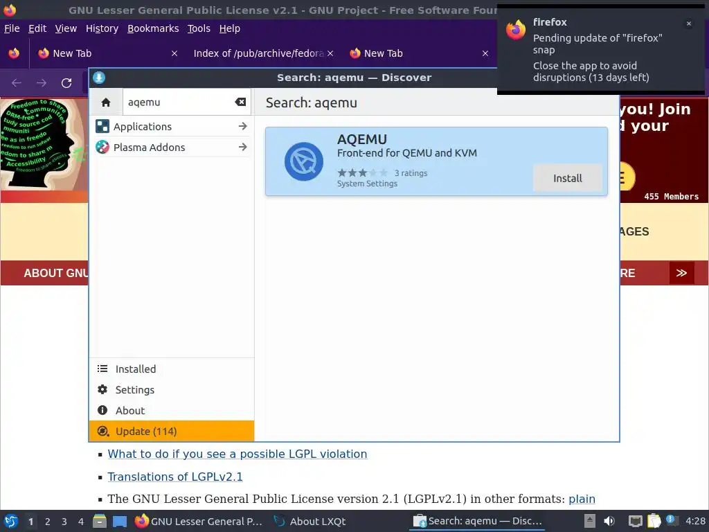This screenshot has width=709, height=532.
Task: Switch to GNU Lesser General taskbar entry
Action: [x=199, y=521]
